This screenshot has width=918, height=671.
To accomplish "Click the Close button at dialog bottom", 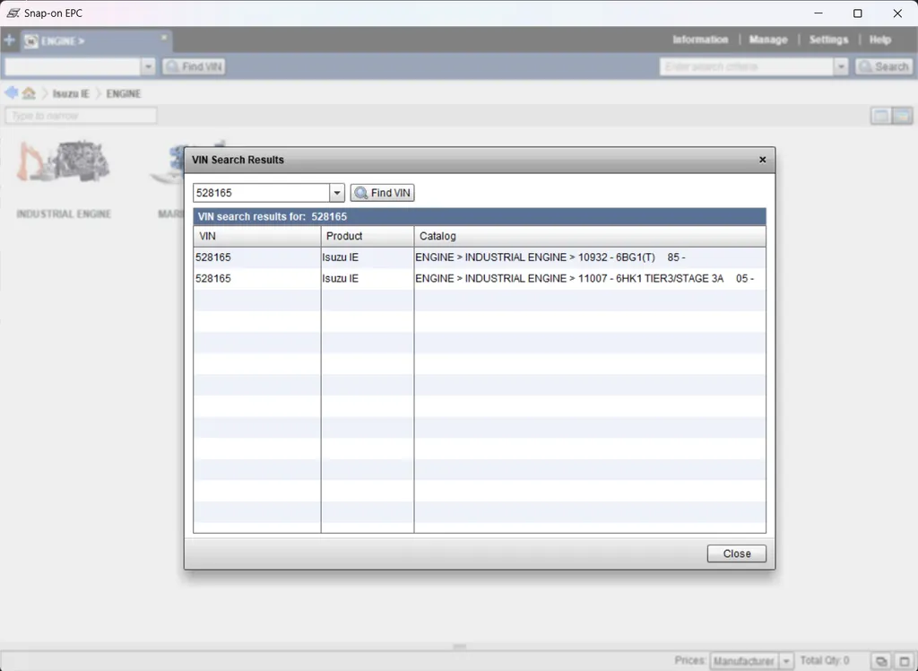I will click(737, 553).
